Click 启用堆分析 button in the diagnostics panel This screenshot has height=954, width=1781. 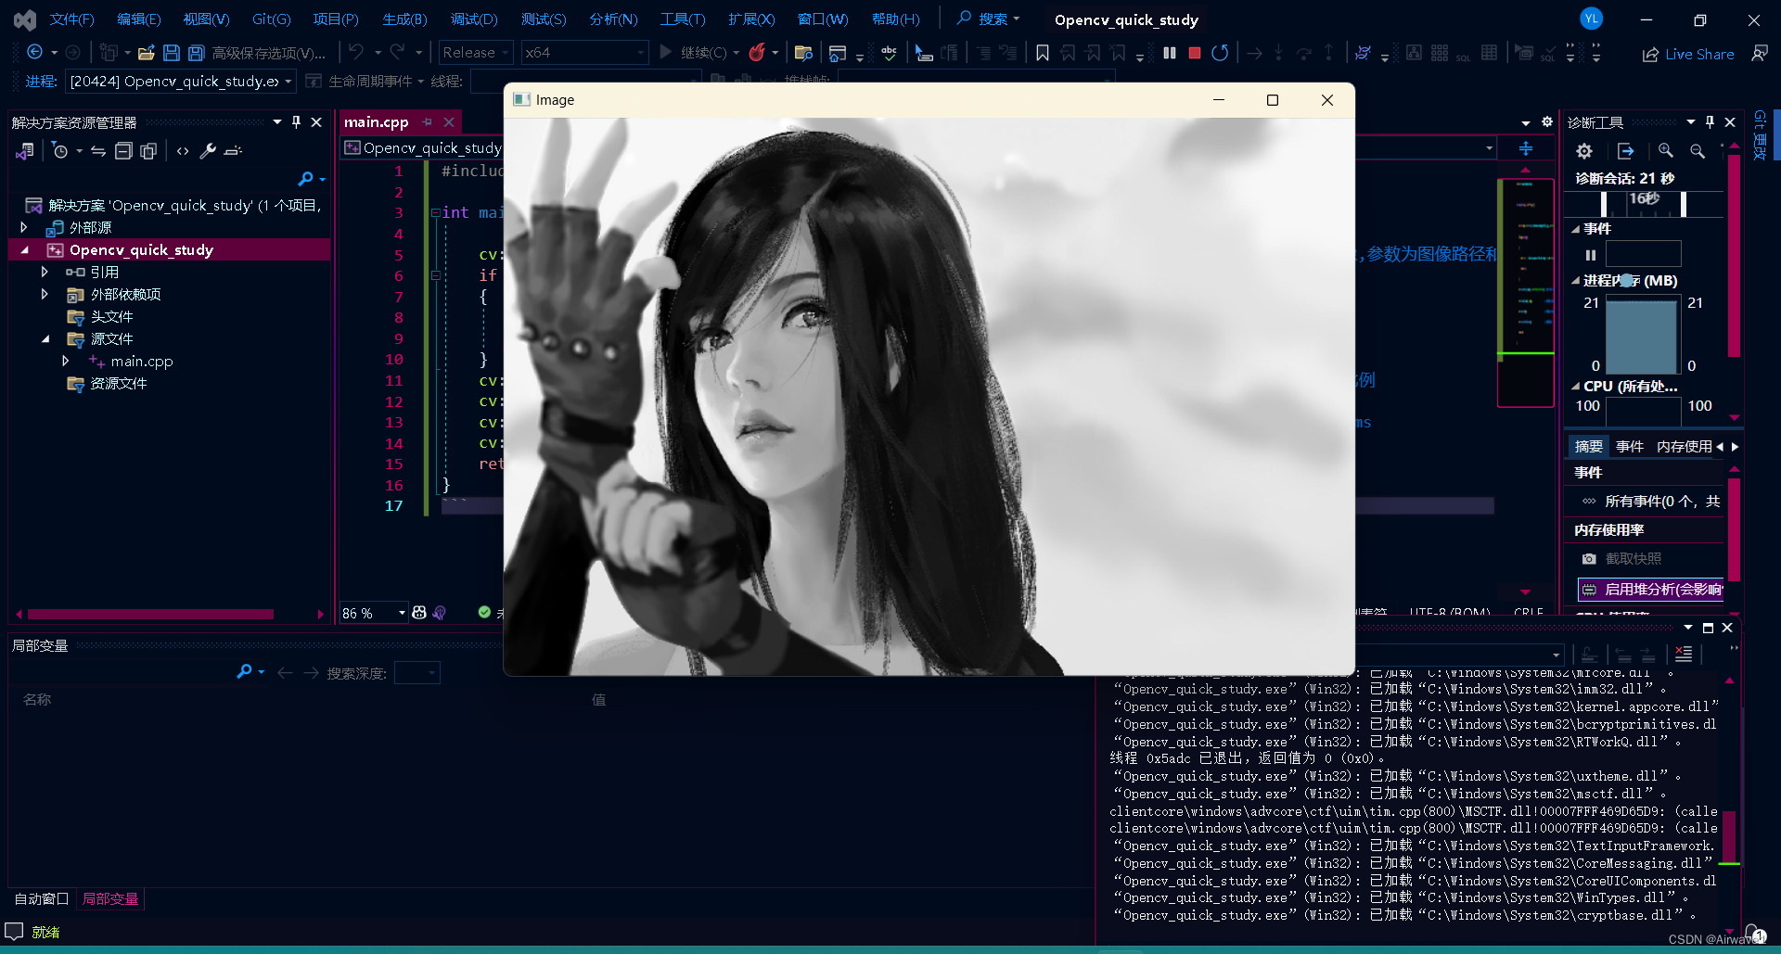[x=1652, y=590]
